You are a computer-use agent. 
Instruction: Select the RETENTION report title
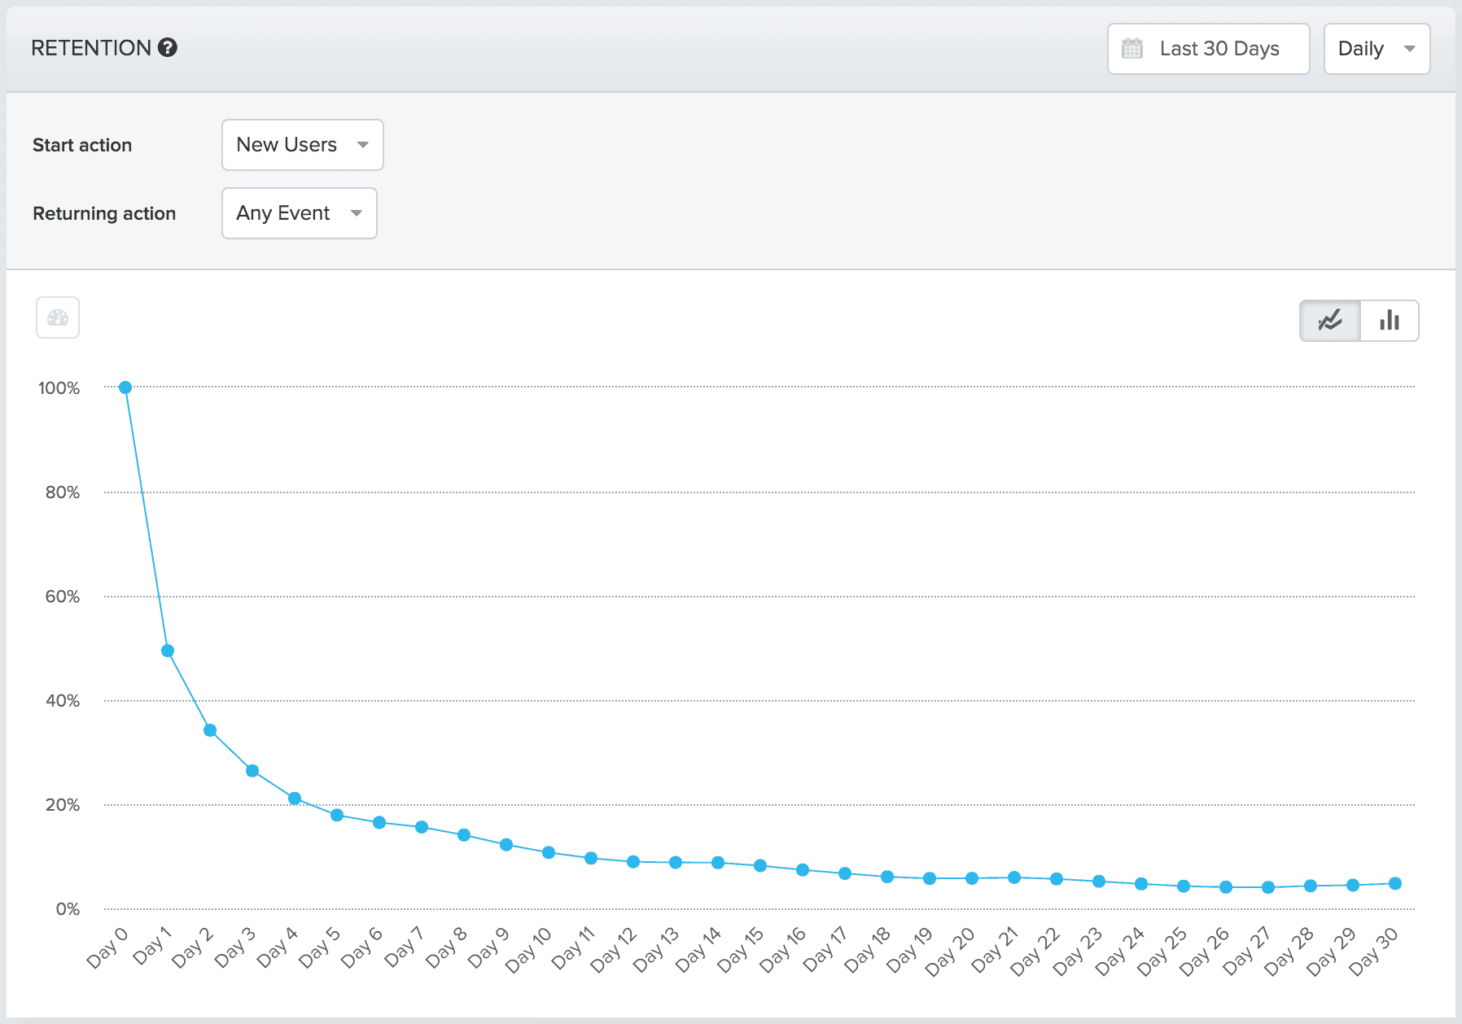(x=92, y=48)
